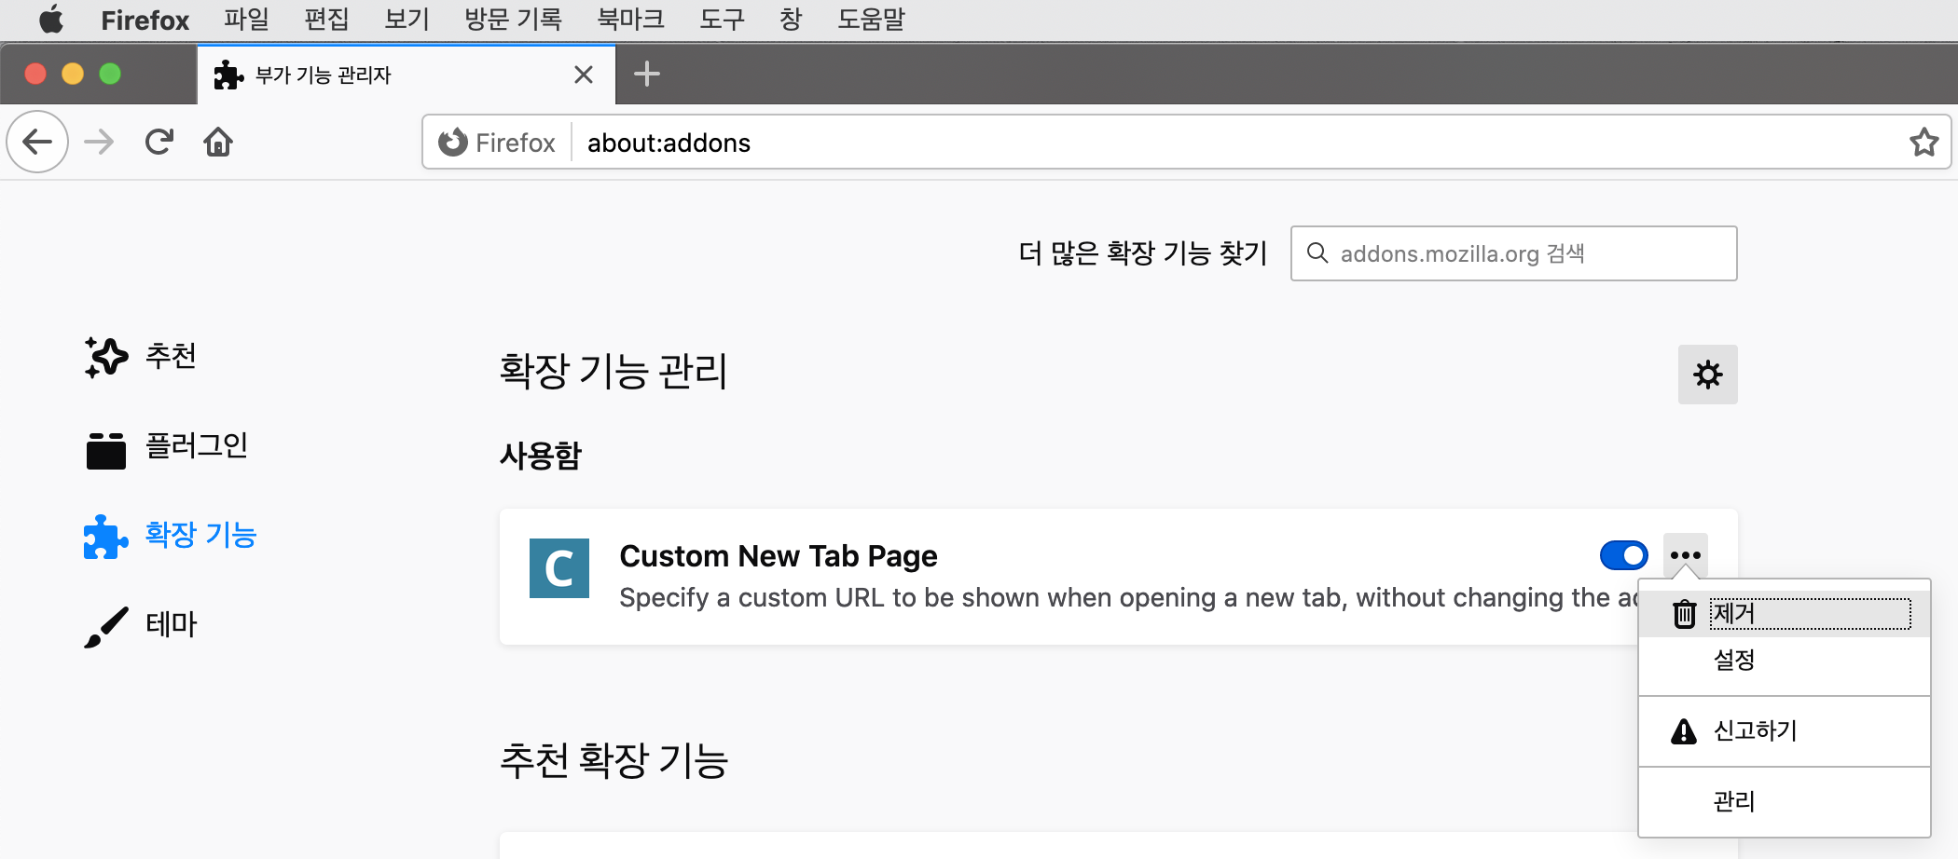Choose 신고하기 to report the extension
The height and width of the screenshot is (859, 1958).
point(1784,731)
